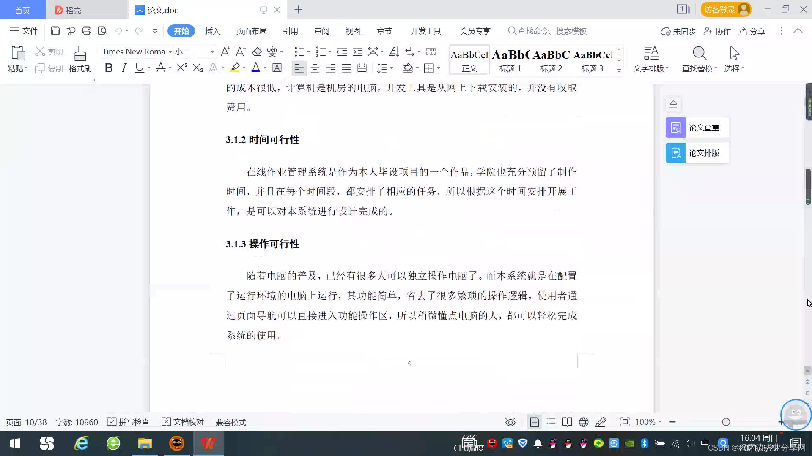
Task: Toggle spell check (拼写检查) in status bar
Action: pyautogui.click(x=128, y=422)
